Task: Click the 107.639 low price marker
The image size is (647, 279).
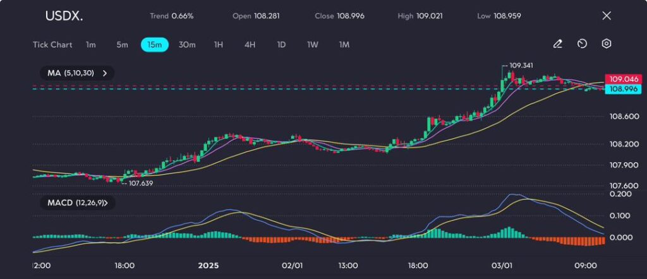Action: tap(140, 183)
